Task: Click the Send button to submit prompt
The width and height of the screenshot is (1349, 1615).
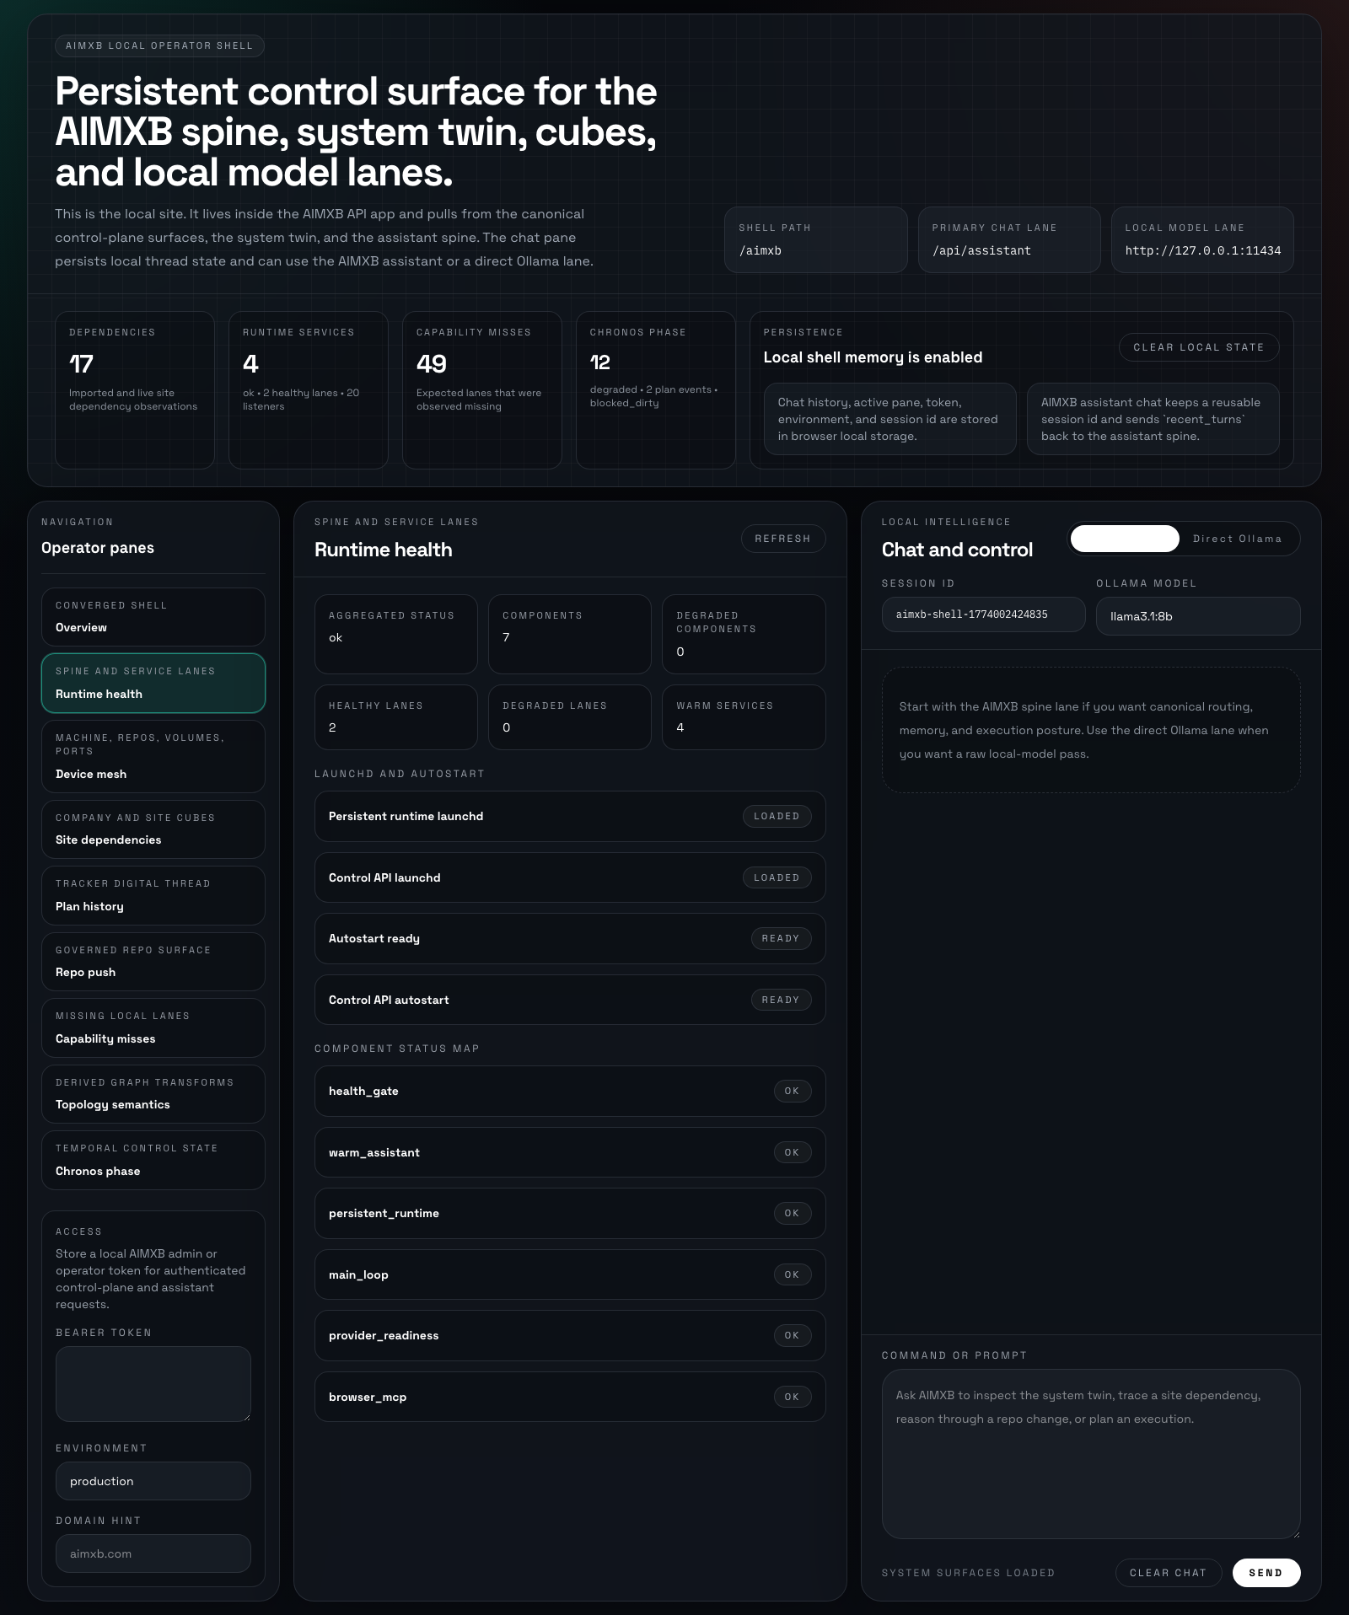Action: pos(1266,1573)
